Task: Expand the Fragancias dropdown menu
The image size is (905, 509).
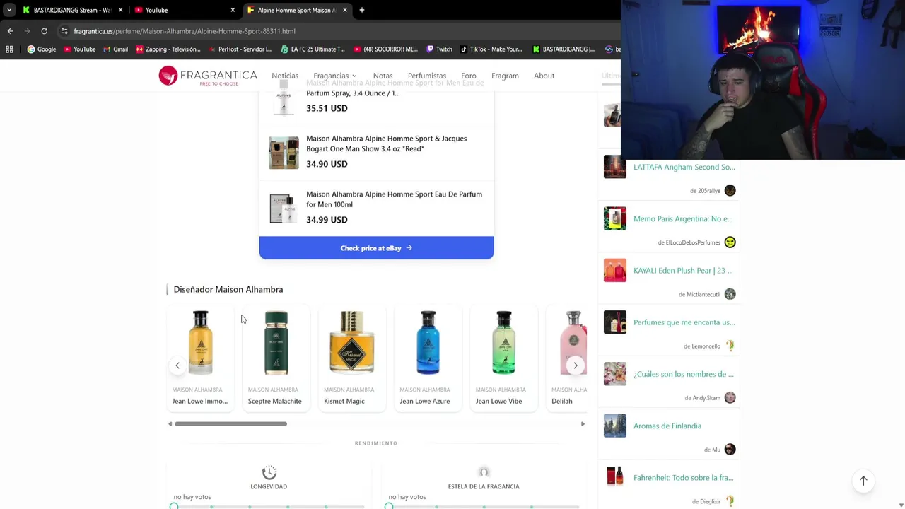Action: [335, 76]
